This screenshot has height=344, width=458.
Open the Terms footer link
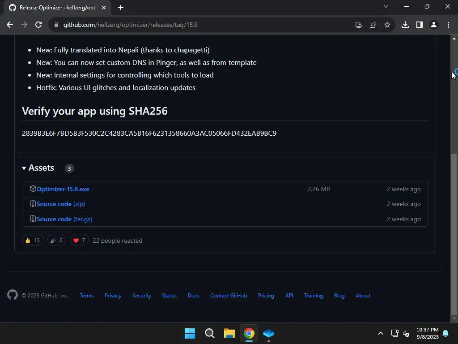pos(87,296)
